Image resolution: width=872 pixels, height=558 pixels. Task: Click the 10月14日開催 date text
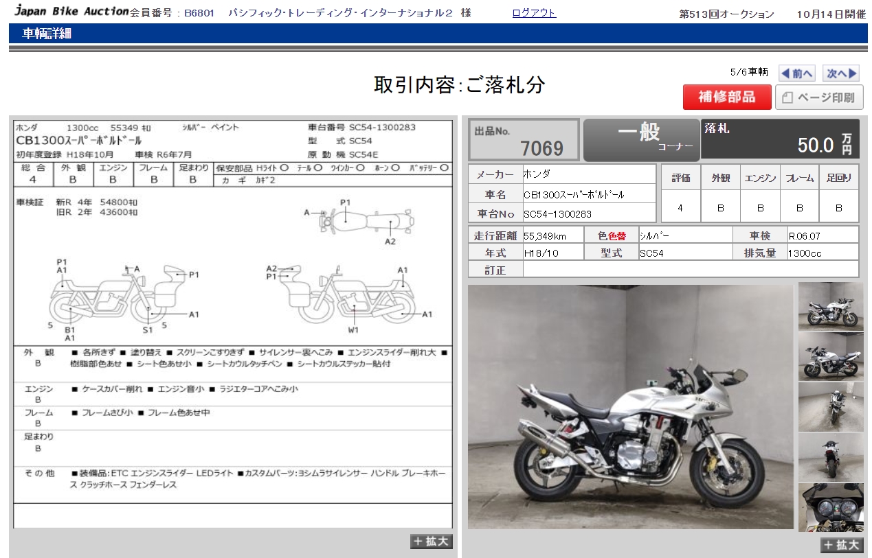831,14
